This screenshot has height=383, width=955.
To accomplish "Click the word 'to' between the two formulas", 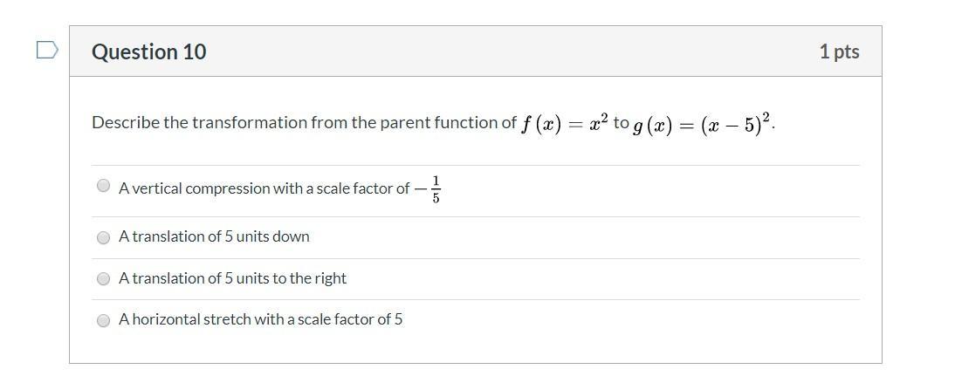I will [621, 123].
